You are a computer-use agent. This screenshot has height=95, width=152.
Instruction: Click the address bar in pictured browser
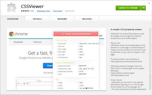click(x=40, y=83)
